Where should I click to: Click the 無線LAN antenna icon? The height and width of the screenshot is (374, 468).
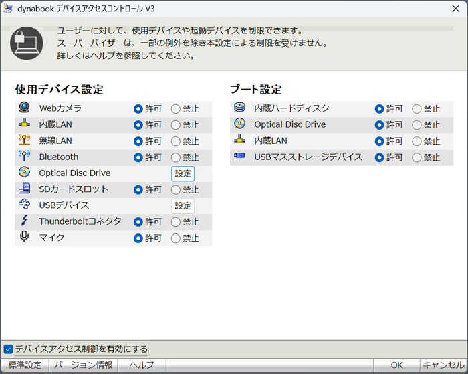click(x=24, y=140)
